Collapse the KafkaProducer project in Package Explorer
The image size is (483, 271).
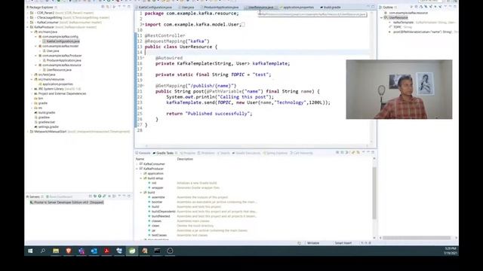[28, 27]
